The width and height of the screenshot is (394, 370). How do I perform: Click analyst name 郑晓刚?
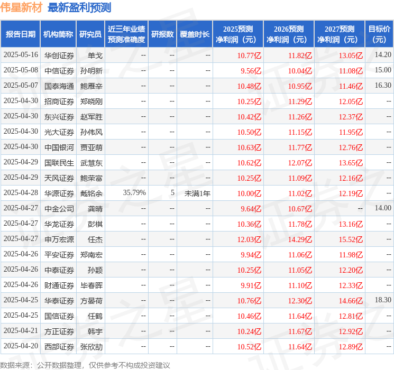[91, 101]
